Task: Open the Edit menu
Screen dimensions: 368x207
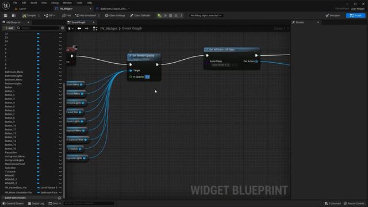Action: 24,3
